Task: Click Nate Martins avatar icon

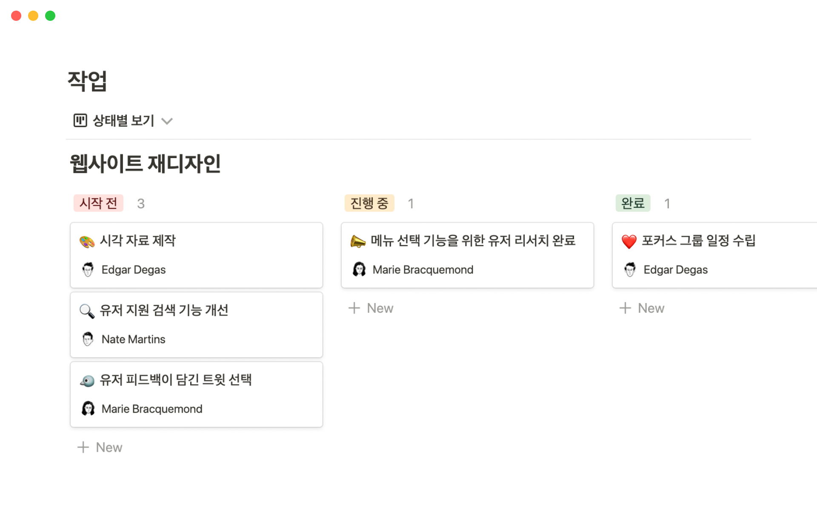Action: click(88, 339)
